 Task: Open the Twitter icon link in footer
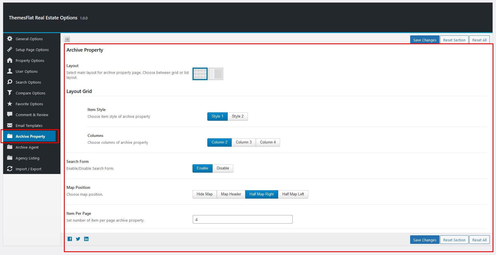pyautogui.click(x=78, y=239)
